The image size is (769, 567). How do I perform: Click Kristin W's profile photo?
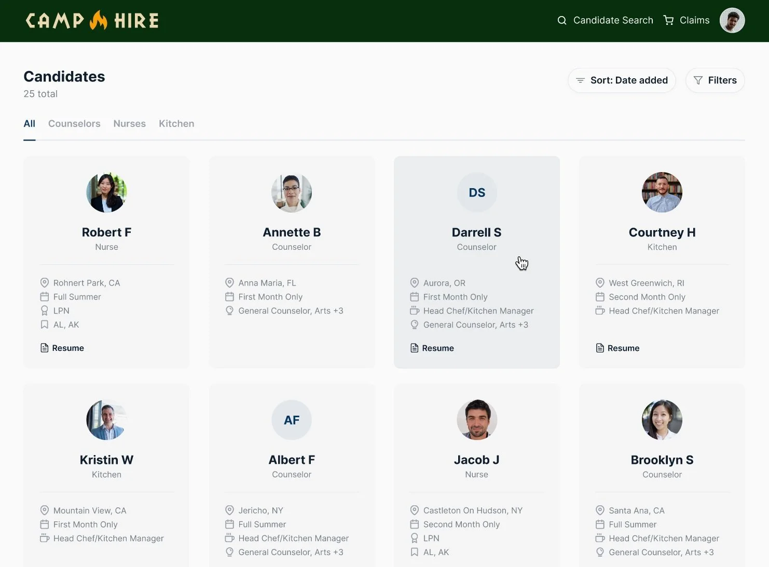[x=106, y=420]
